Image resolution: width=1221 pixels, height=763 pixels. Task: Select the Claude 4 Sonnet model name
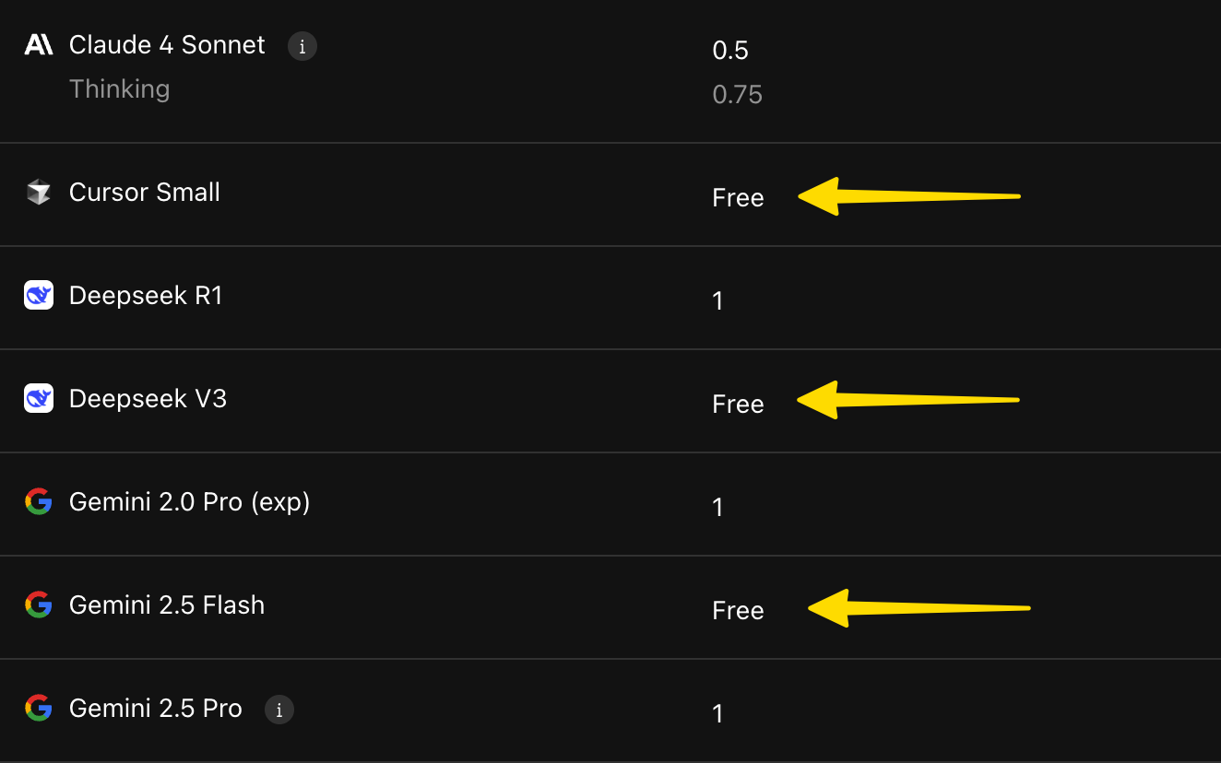pyautogui.click(x=167, y=45)
